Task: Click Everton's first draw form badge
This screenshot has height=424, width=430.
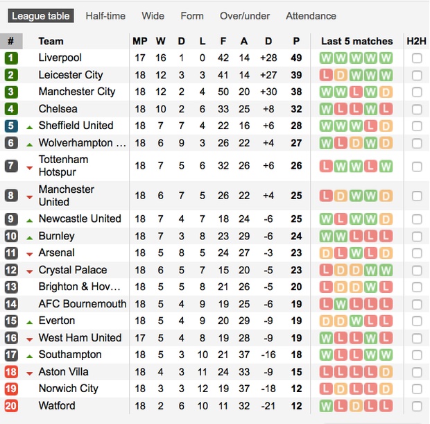Action: [x=326, y=321]
